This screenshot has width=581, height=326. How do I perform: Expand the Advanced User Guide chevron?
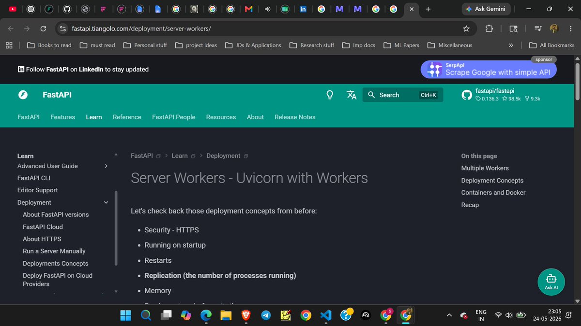coord(106,166)
